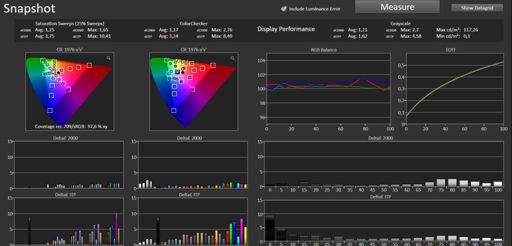This screenshot has height=246, width=512.
Task: Click the Grayscale DeltaE 2000 bar chart
Action: pyautogui.click(x=384, y=164)
